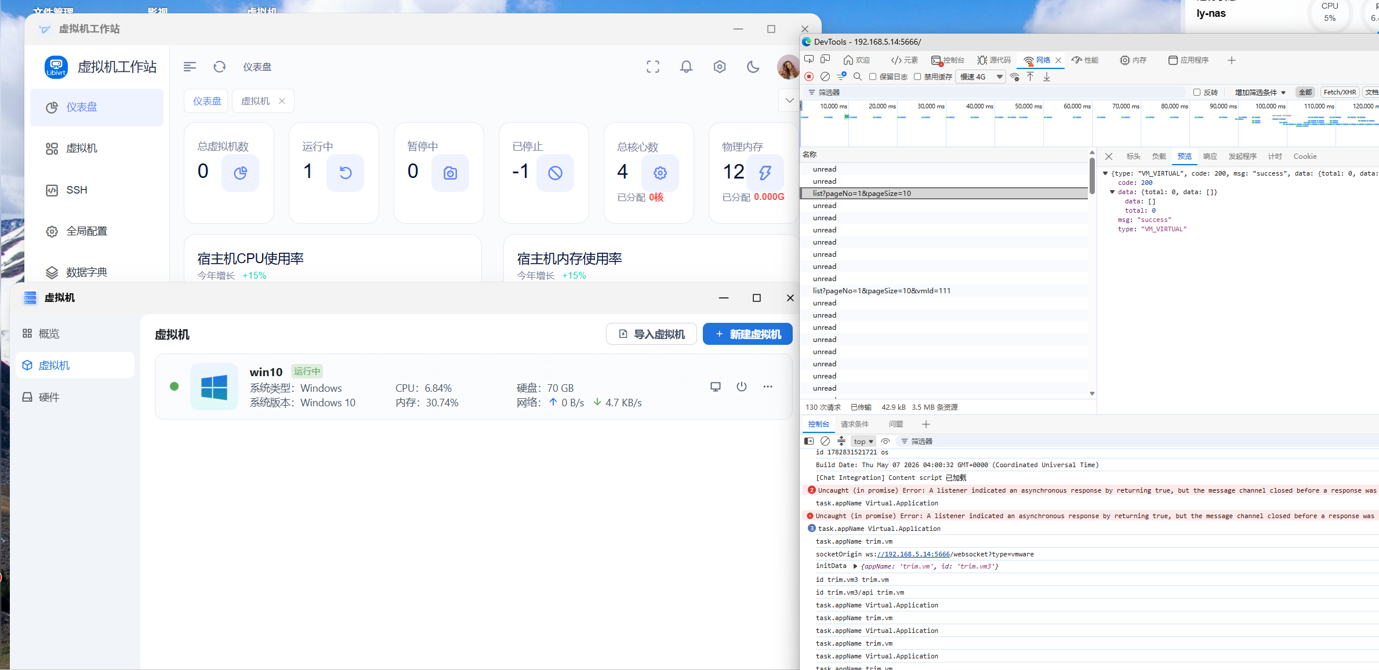Expand tabs chevron in workstation tab bar
1379x670 pixels.
[x=789, y=100]
